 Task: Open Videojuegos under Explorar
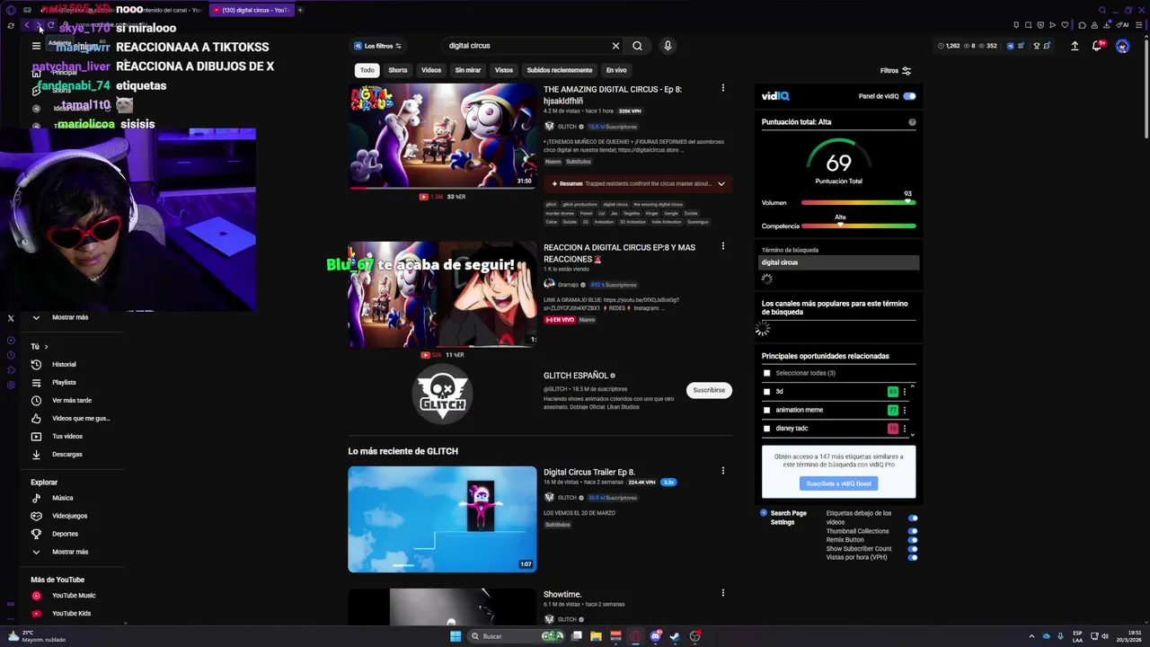coord(69,516)
